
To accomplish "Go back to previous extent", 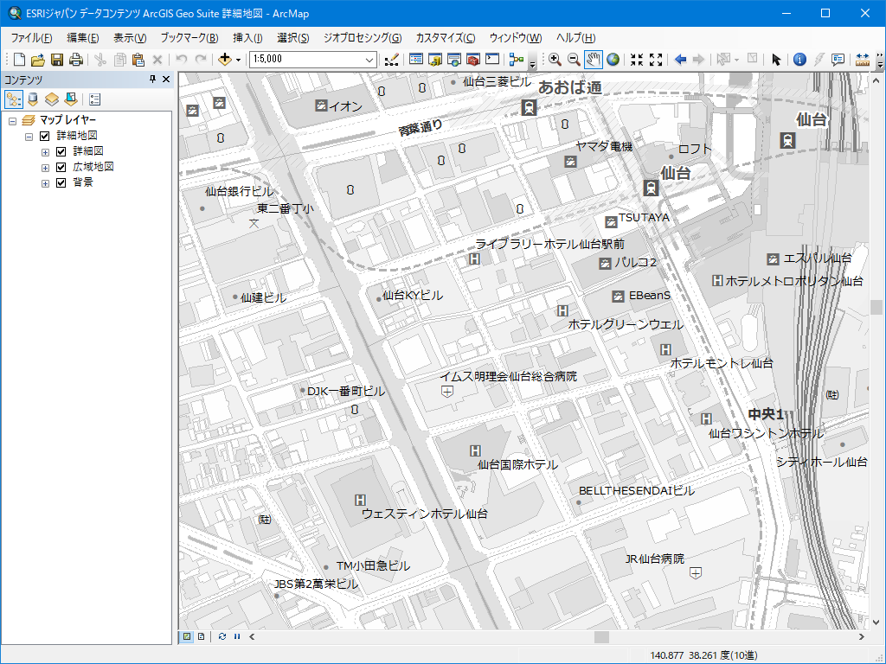I will click(680, 60).
